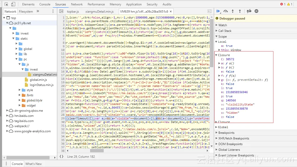Expand the webpack:// source node

[x=7, y=126]
